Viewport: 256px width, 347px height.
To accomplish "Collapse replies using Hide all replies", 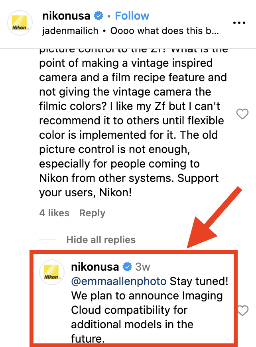I will [x=101, y=240].
